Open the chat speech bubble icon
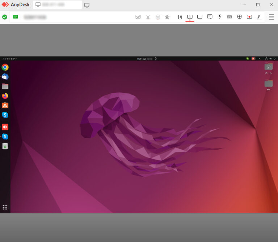Viewport: 278px width, 242px height. 210,17
